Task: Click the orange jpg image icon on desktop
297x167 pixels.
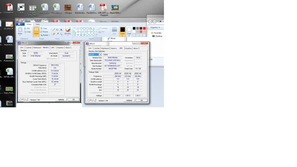Action: pyautogui.click(x=68, y=7)
